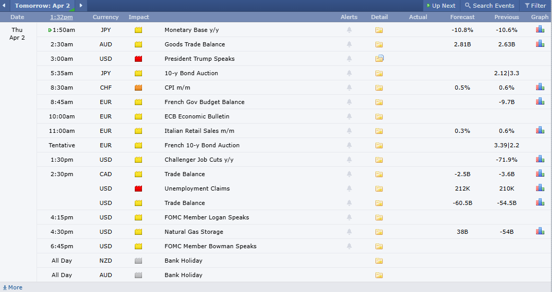Set alert bell for Goods Trade Balance
Screen dimensions: 552x292
point(349,44)
